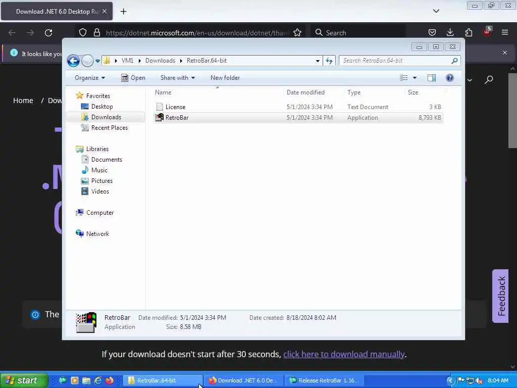Open the Firefox Extensions menu
This screenshot has height=388, width=517.
coord(469,32)
